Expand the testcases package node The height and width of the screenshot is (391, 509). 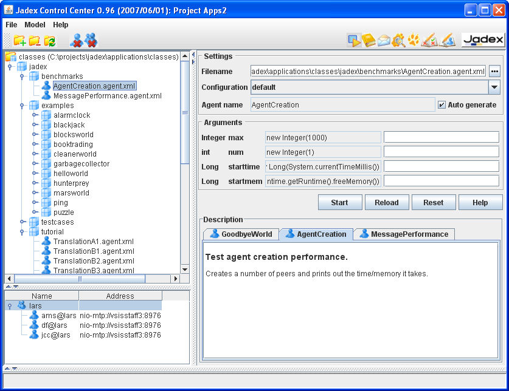23,222
